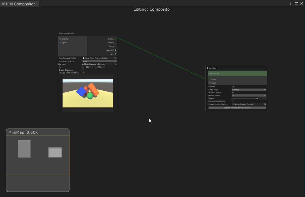Disable the Use Src Alpha checkbox
This screenshot has height=197, width=305.
tap(232, 92)
